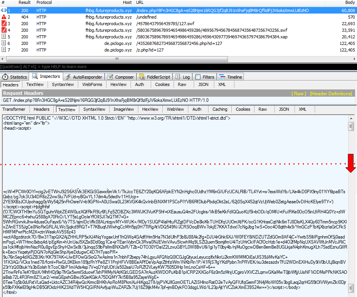Click the FiddlerScript JS icon
357x297 pixels.
click(142, 77)
